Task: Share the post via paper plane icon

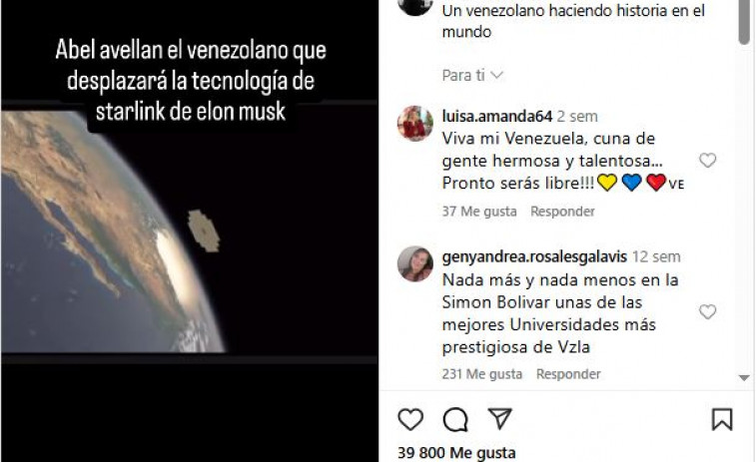Action: (x=499, y=419)
